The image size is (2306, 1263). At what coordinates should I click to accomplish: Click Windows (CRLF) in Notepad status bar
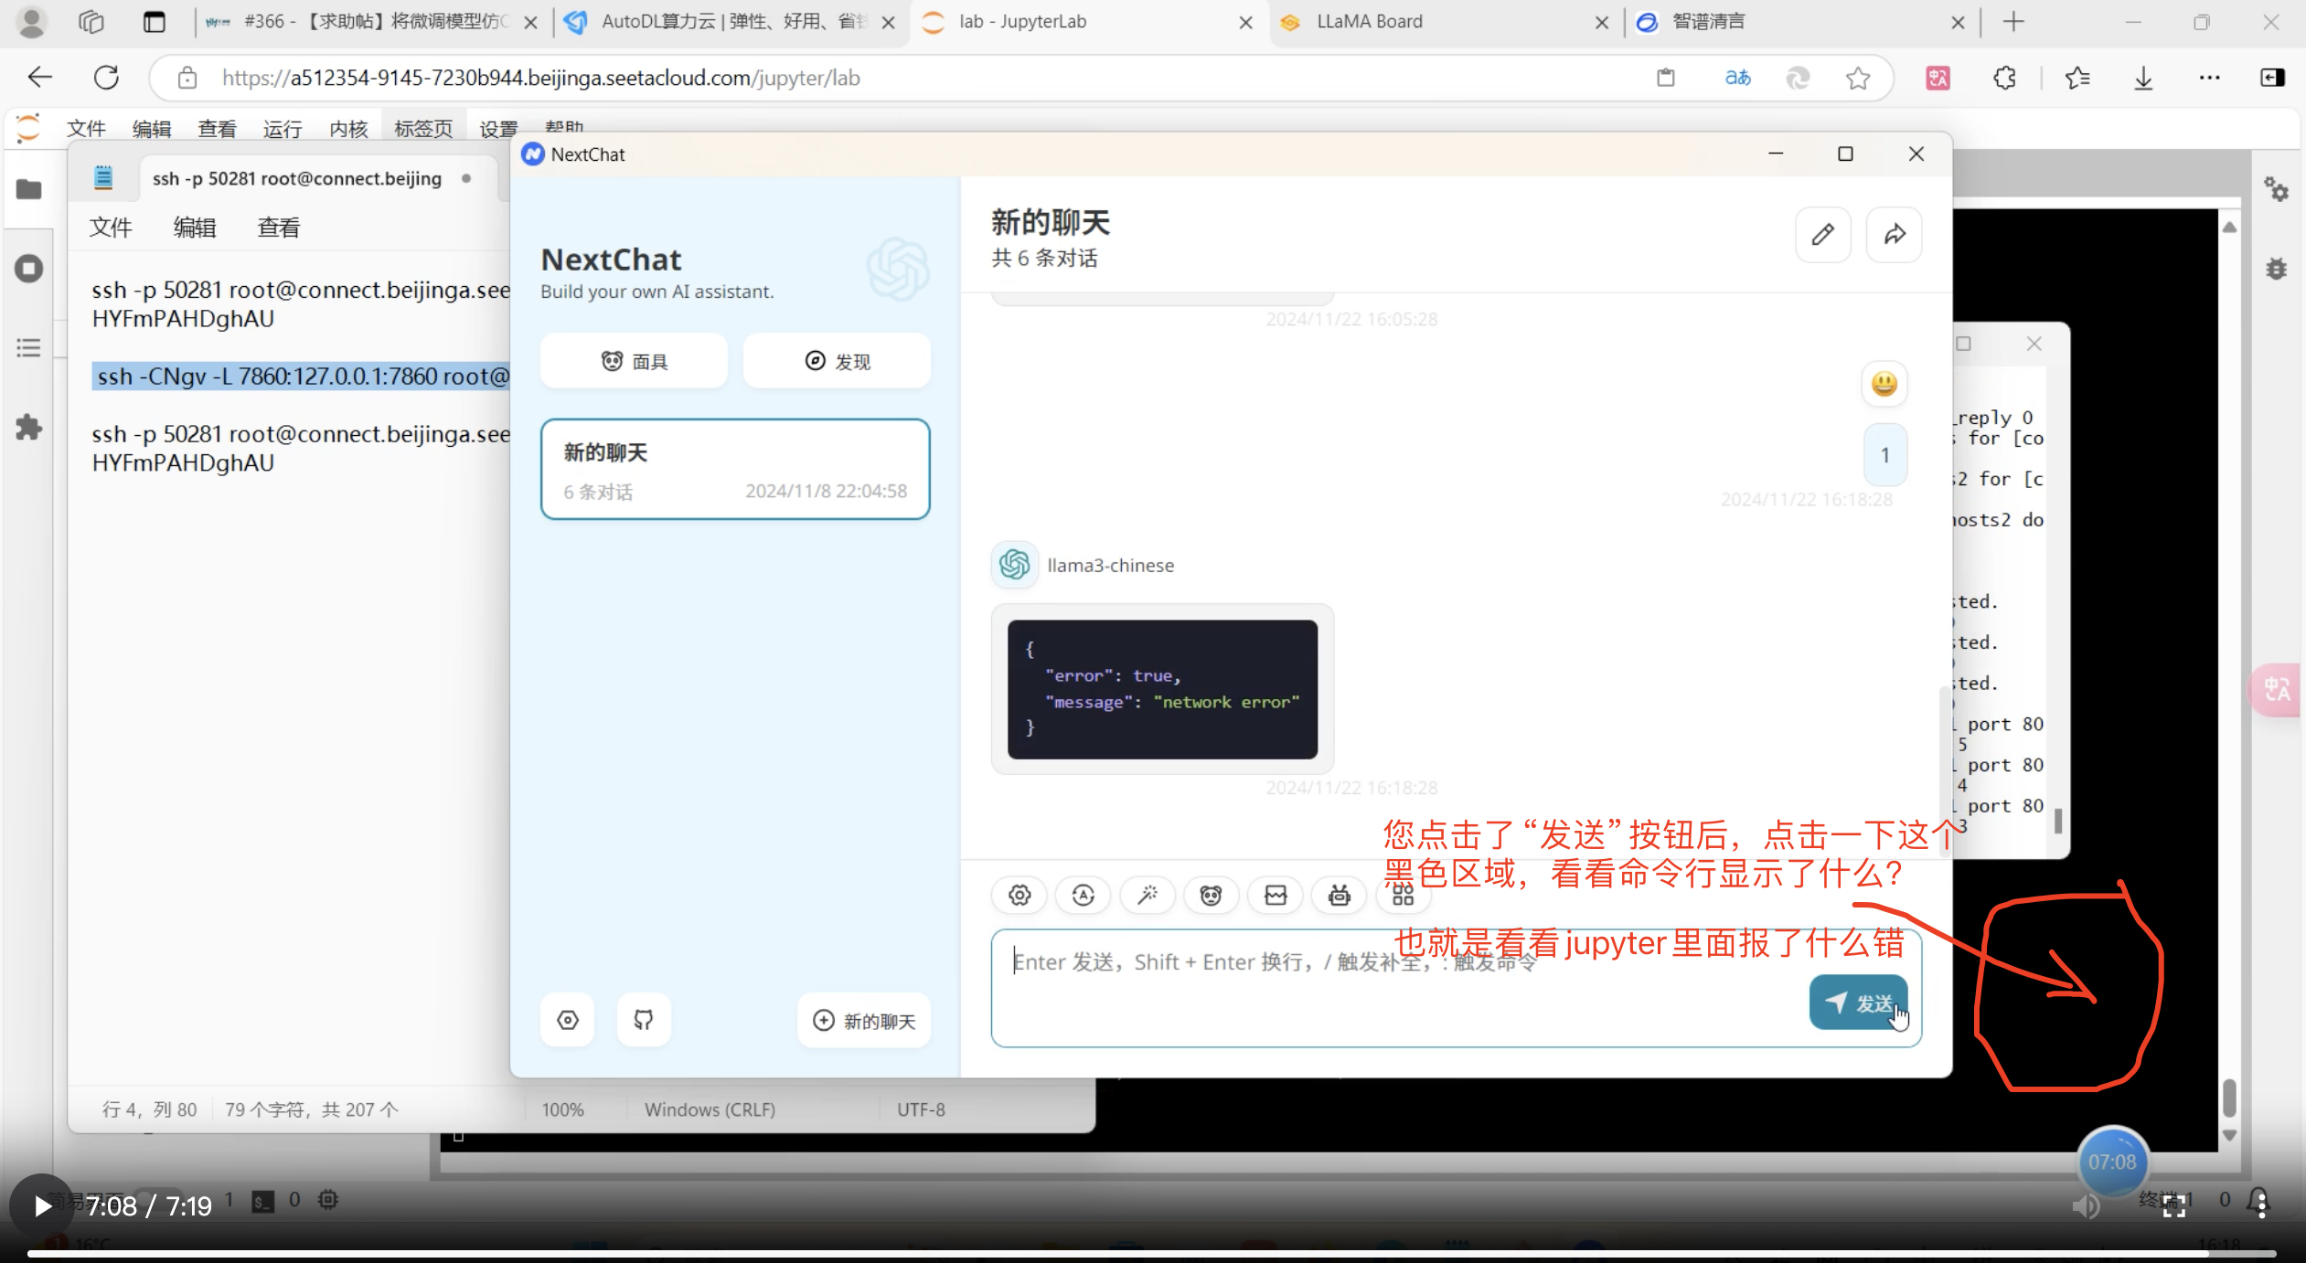click(710, 1109)
